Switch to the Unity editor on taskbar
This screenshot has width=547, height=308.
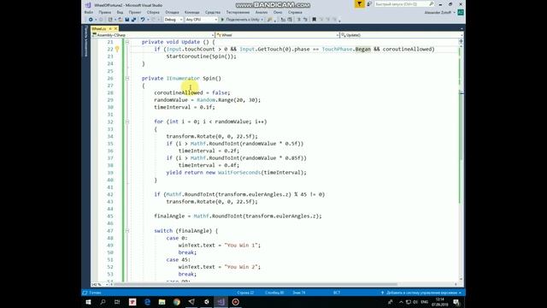click(x=206, y=302)
